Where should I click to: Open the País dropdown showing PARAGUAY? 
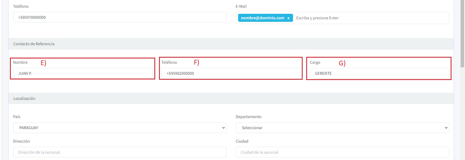click(x=120, y=128)
